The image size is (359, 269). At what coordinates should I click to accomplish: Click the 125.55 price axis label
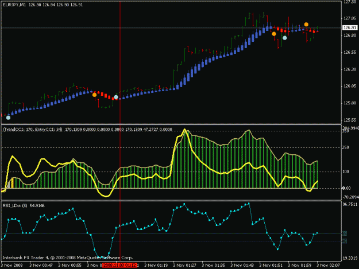point(350,120)
